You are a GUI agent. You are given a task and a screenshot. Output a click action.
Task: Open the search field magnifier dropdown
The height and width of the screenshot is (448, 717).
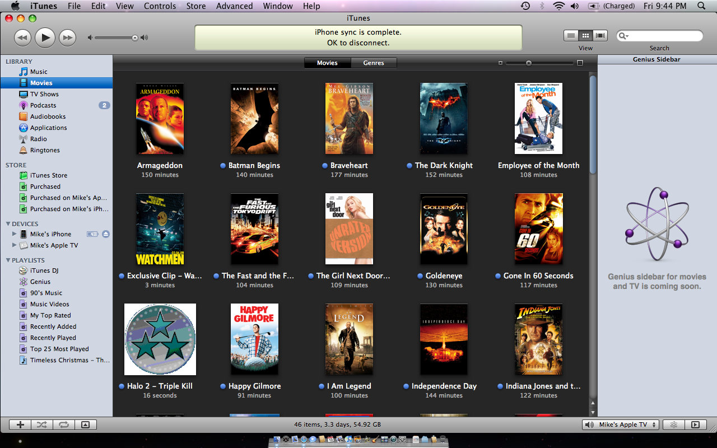click(623, 36)
